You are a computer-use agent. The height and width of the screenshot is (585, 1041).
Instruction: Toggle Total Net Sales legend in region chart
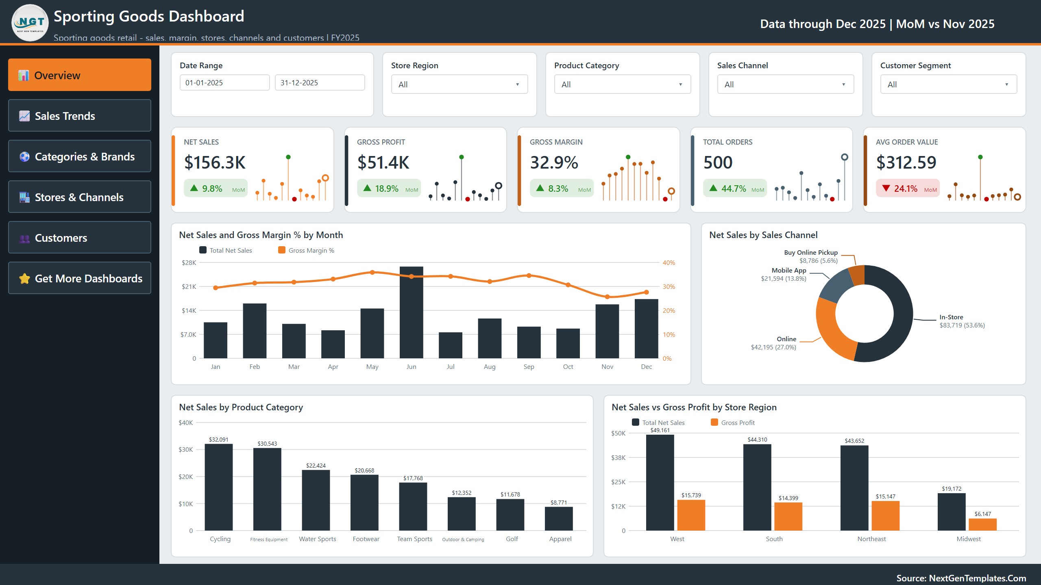[x=658, y=422]
